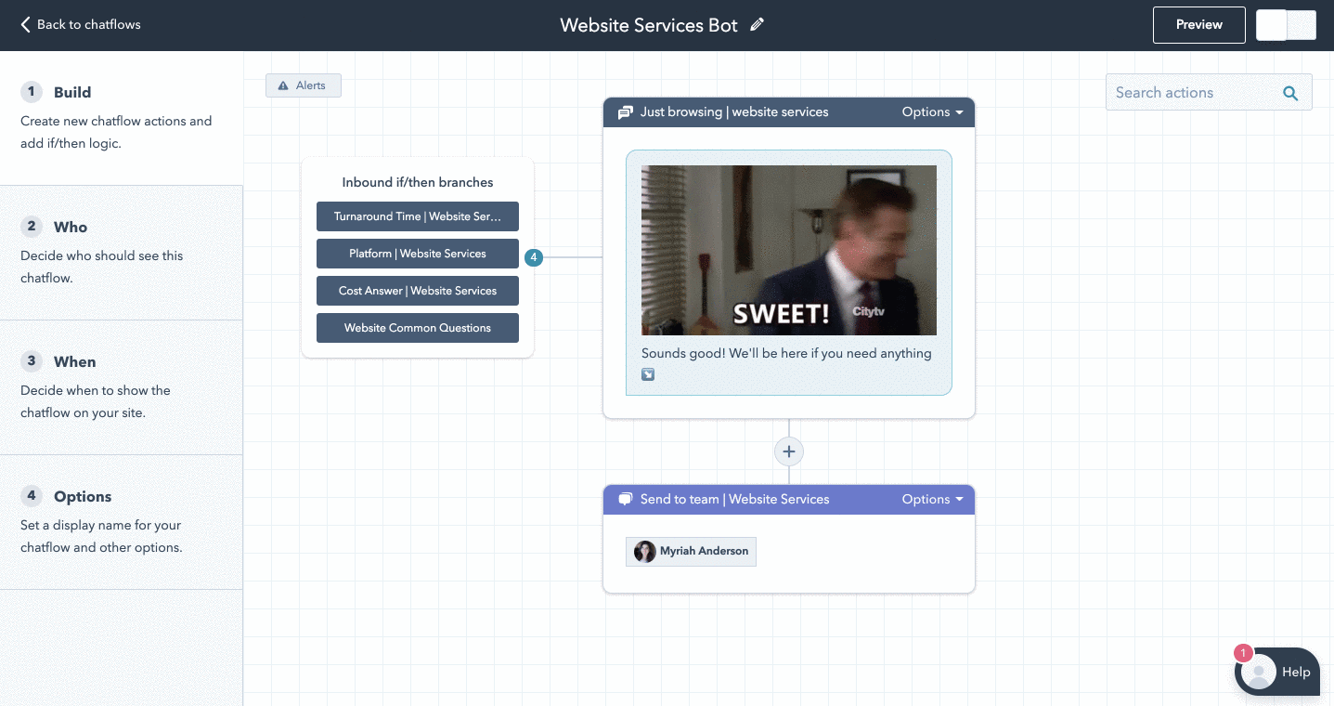Click the red notification badge on Help

click(1243, 653)
